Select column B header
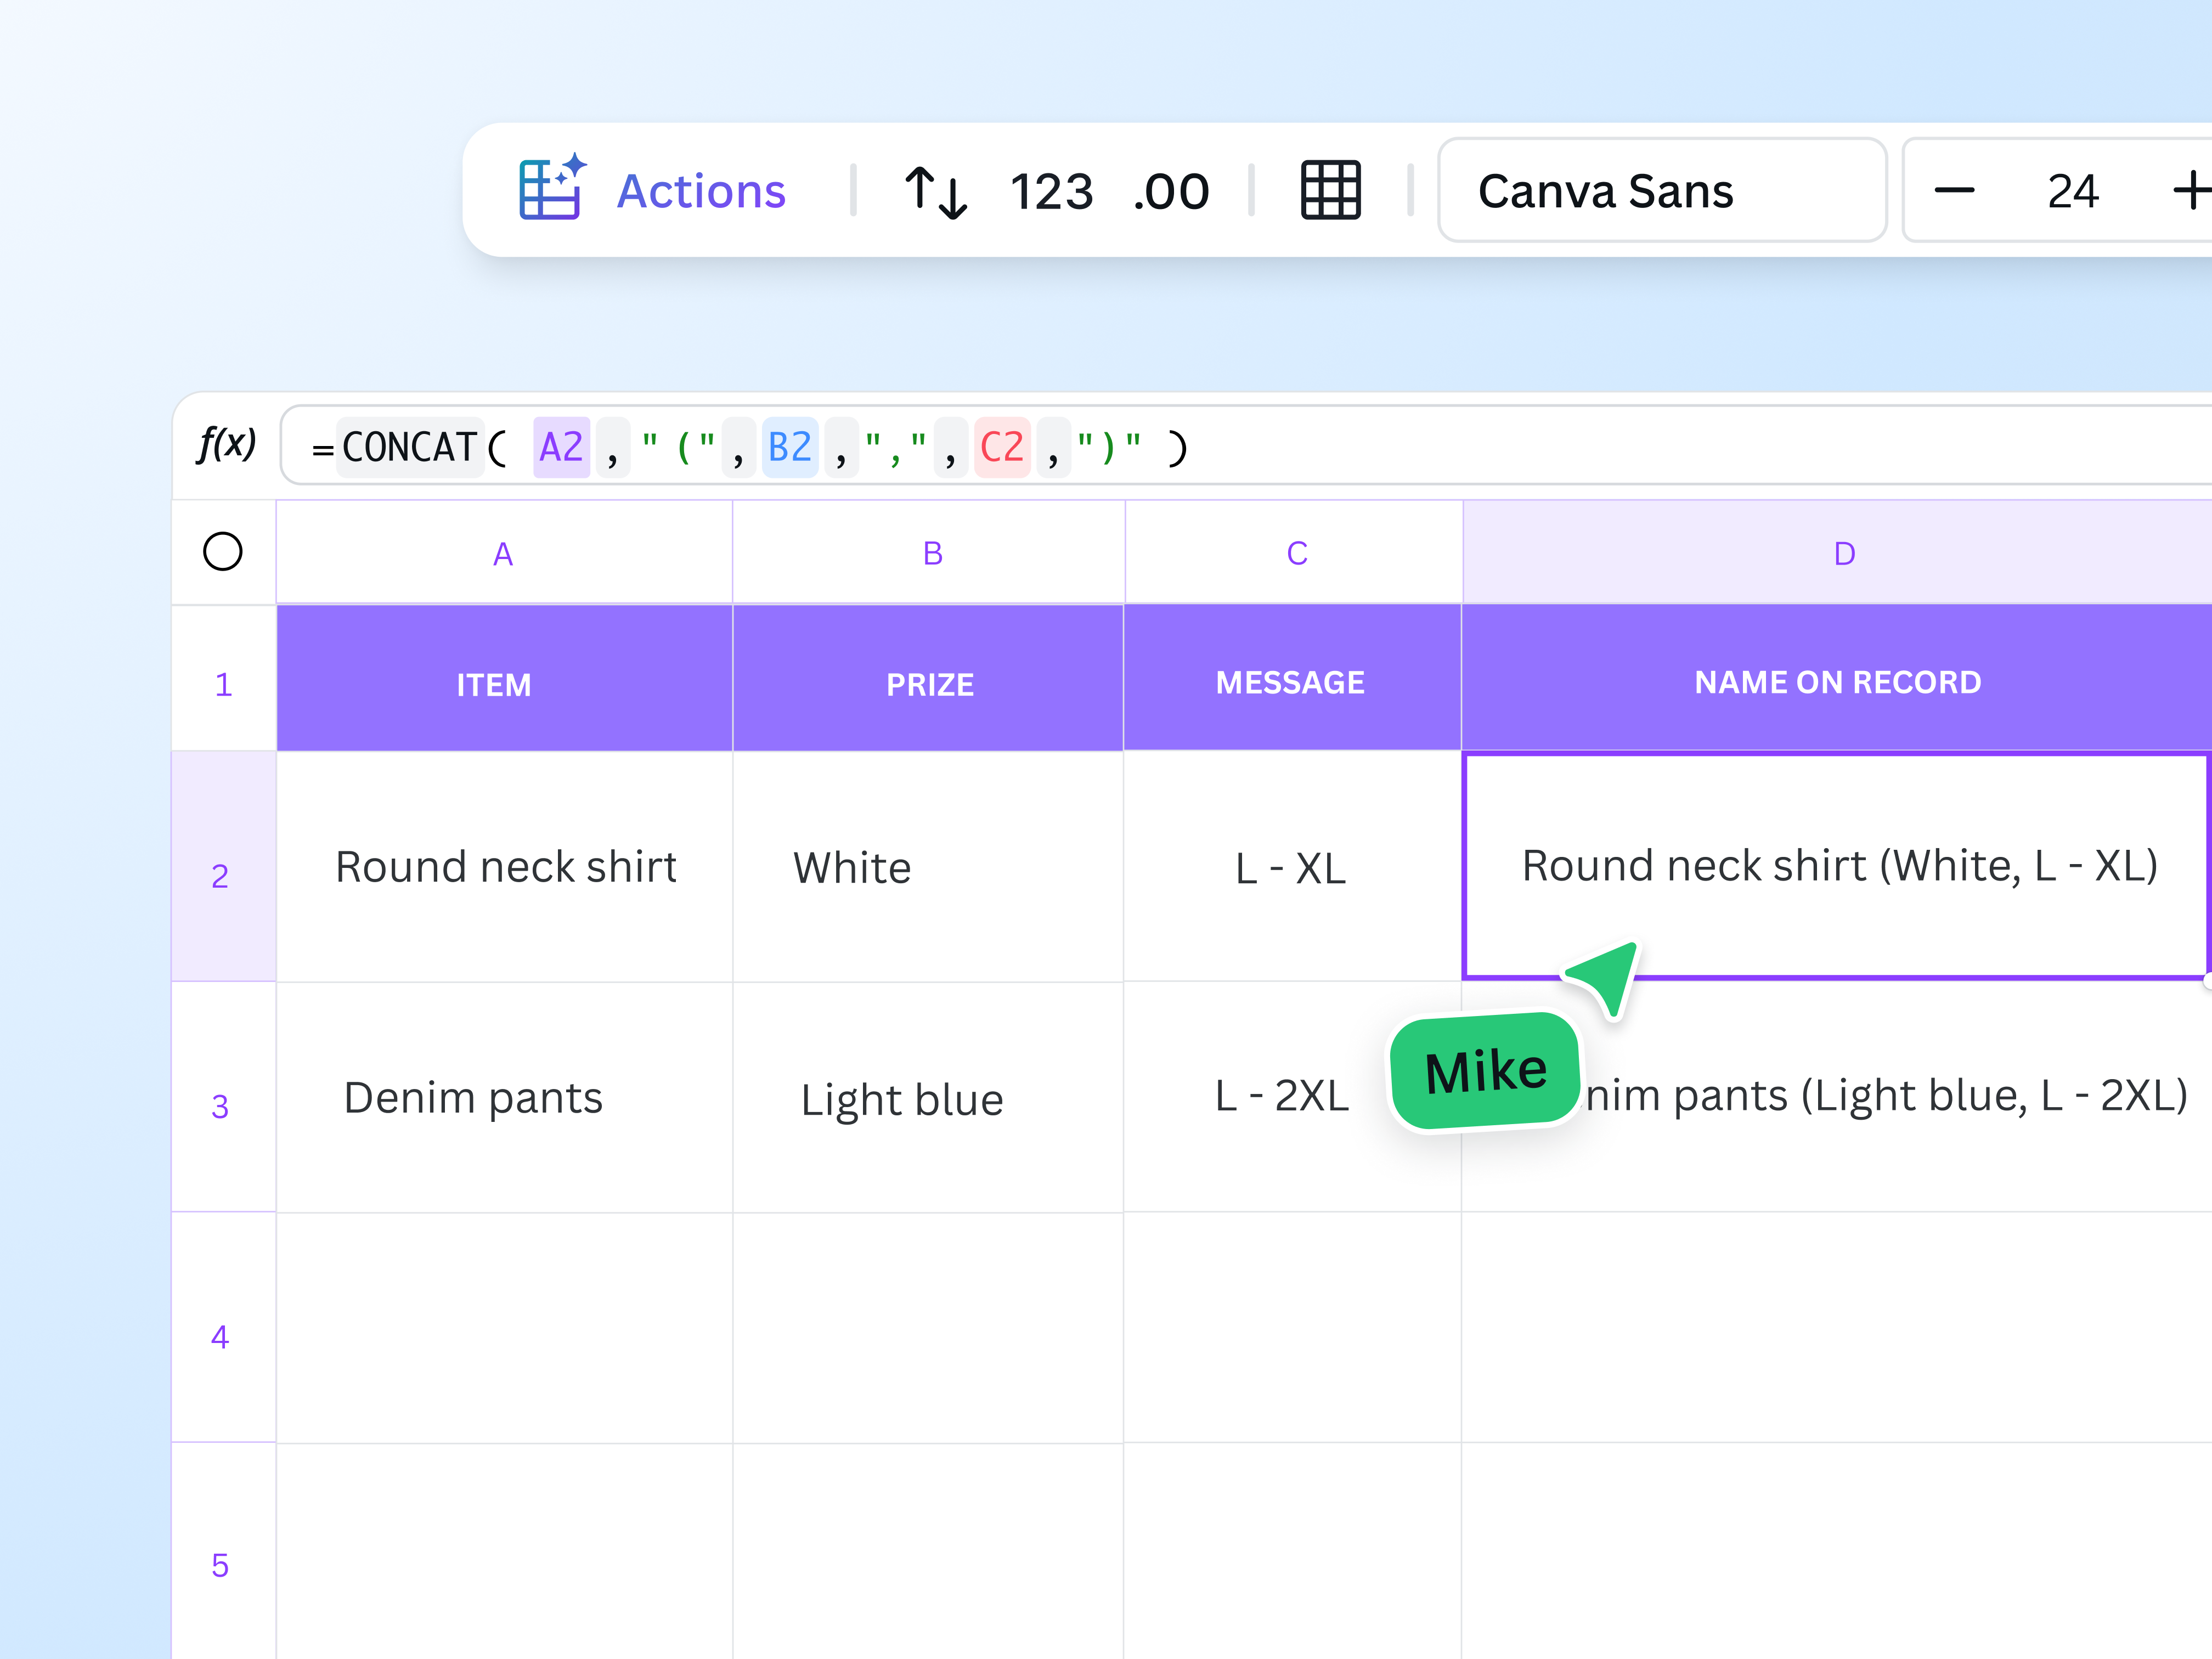This screenshot has height=1659, width=2212. coord(929,552)
